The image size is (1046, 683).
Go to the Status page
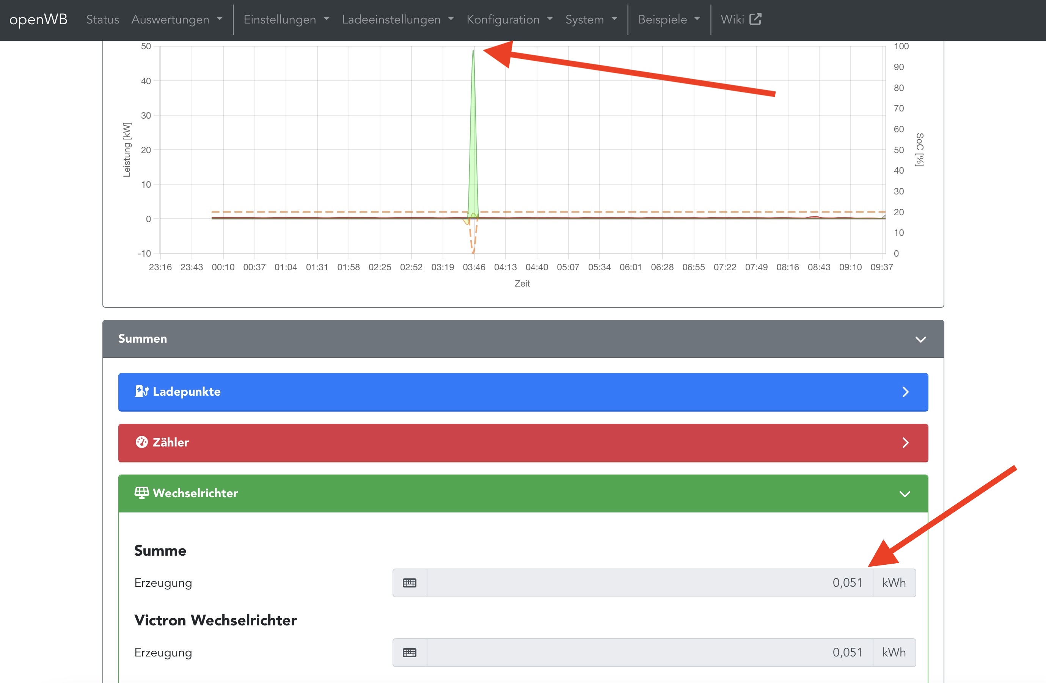tap(102, 19)
